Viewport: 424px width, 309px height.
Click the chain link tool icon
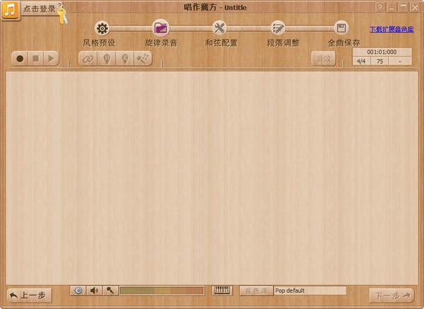pyautogui.click(x=88, y=59)
